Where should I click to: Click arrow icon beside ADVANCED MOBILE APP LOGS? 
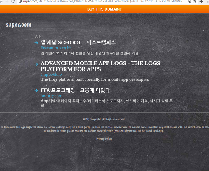(x=36, y=64)
